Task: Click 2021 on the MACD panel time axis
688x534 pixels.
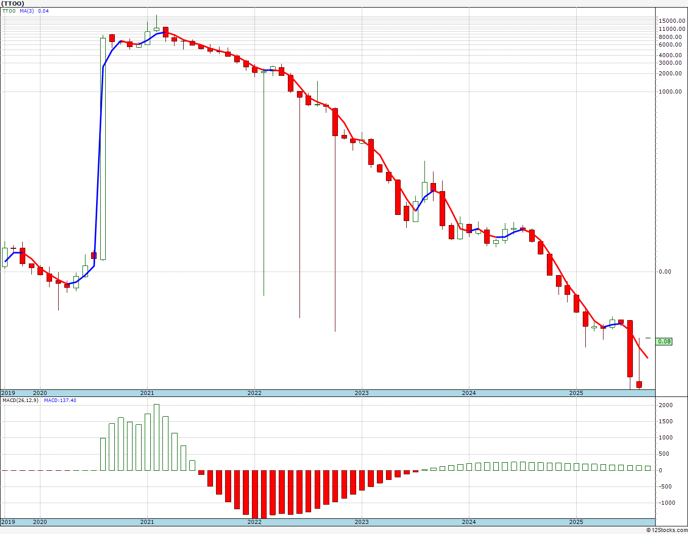Action: pyautogui.click(x=147, y=522)
